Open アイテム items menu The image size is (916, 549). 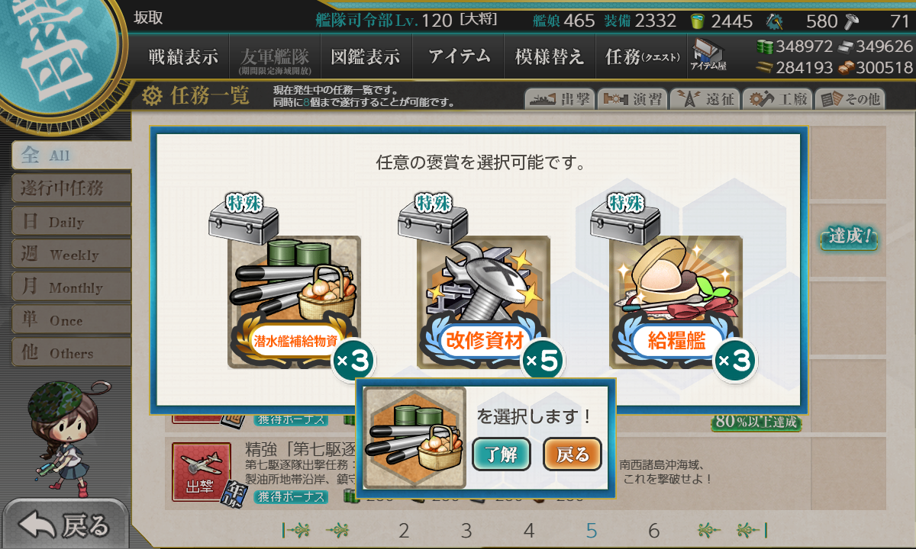[x=460, y=56]
